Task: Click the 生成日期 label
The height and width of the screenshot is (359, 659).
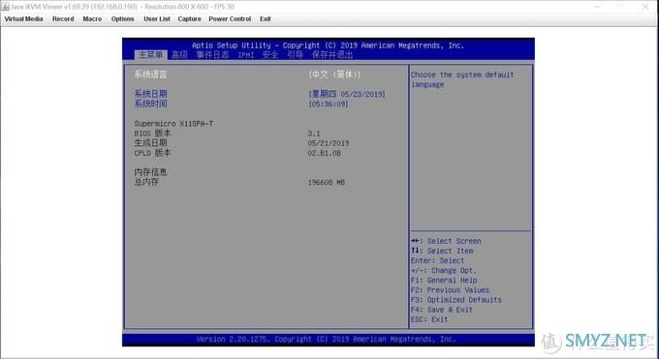Action: [x=150, y=143]
